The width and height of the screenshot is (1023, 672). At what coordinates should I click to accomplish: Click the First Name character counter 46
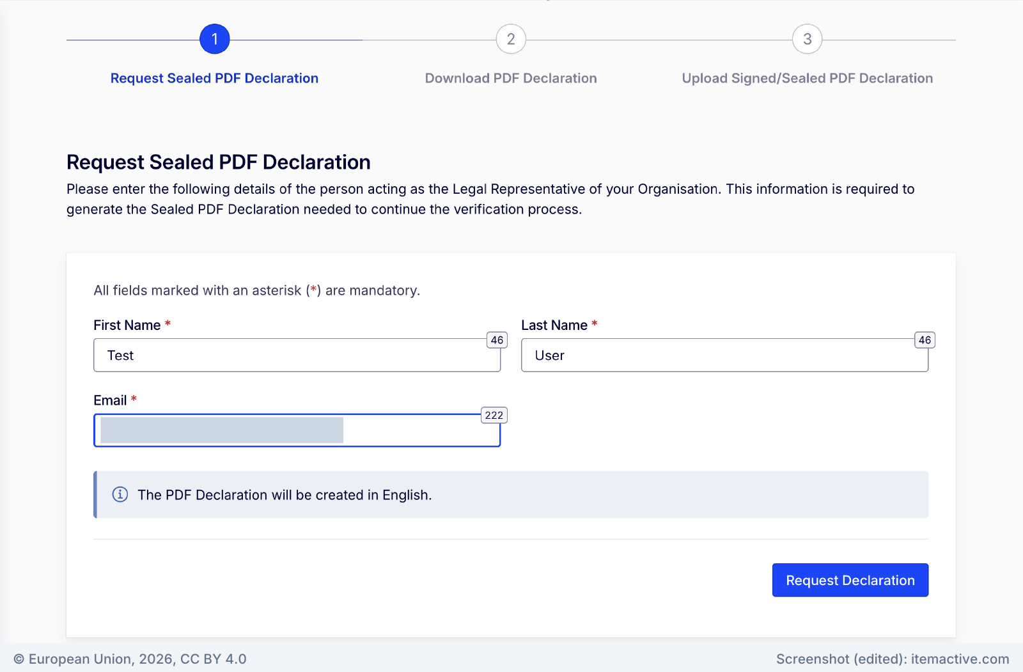pyautogui.click(x=497, y=340)
